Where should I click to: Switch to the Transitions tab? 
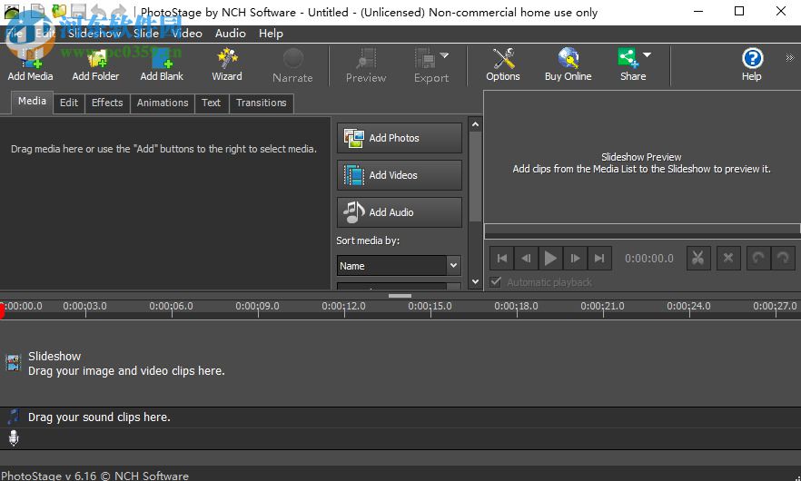261,103
